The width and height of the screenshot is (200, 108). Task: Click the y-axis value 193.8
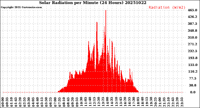[192, 58]
